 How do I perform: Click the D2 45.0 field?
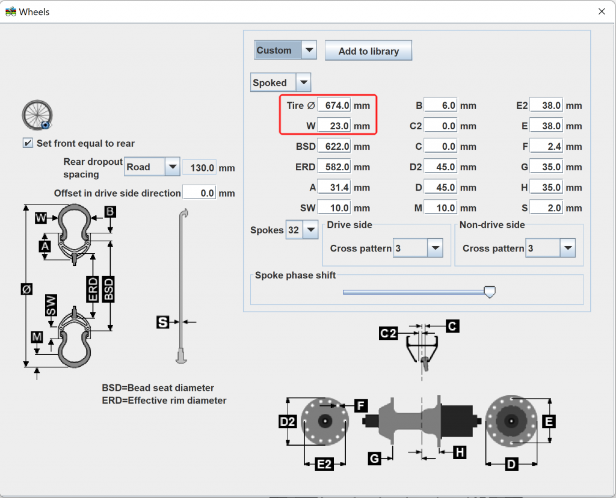(440, 167)
